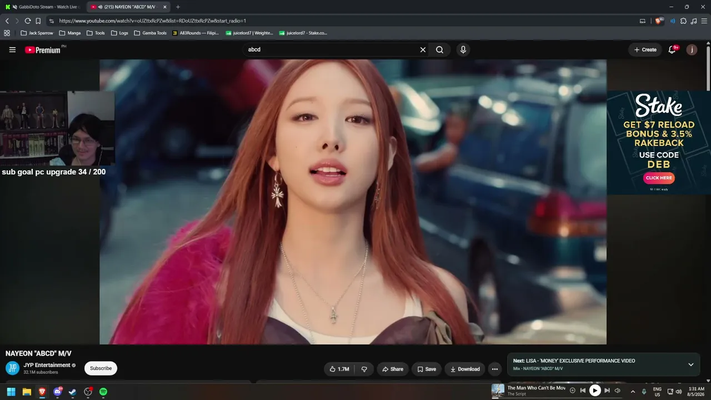This screenshot has height=400, width=711.
Task: Open Logs bookmark folder
Action: pyautogui.click(x=119, y=33)
